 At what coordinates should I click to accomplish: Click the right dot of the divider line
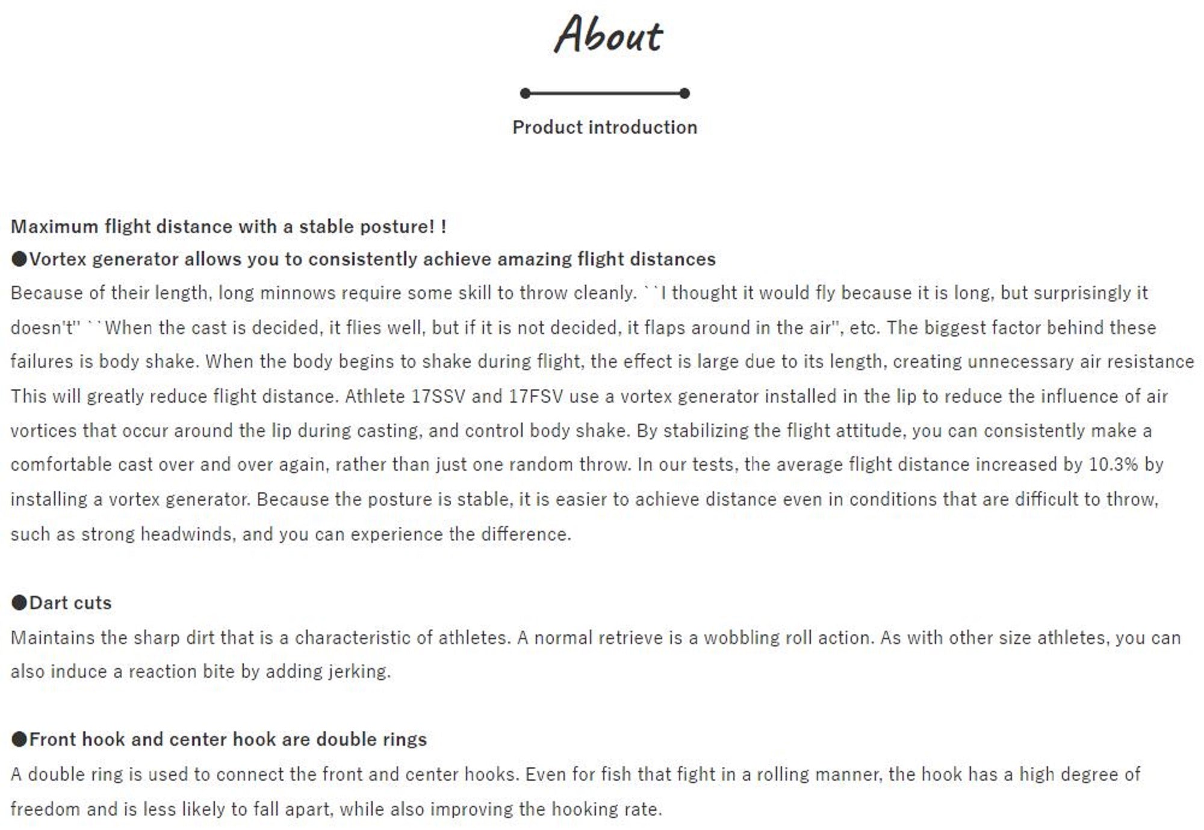click(684, 93)
